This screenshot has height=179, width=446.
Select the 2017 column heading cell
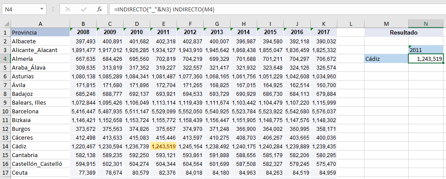(x=324, y=32)
